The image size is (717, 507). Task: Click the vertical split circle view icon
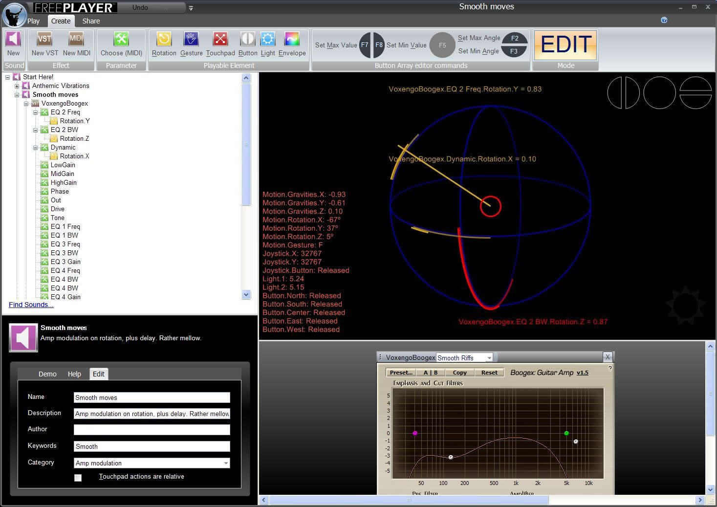tap(623, 92)
